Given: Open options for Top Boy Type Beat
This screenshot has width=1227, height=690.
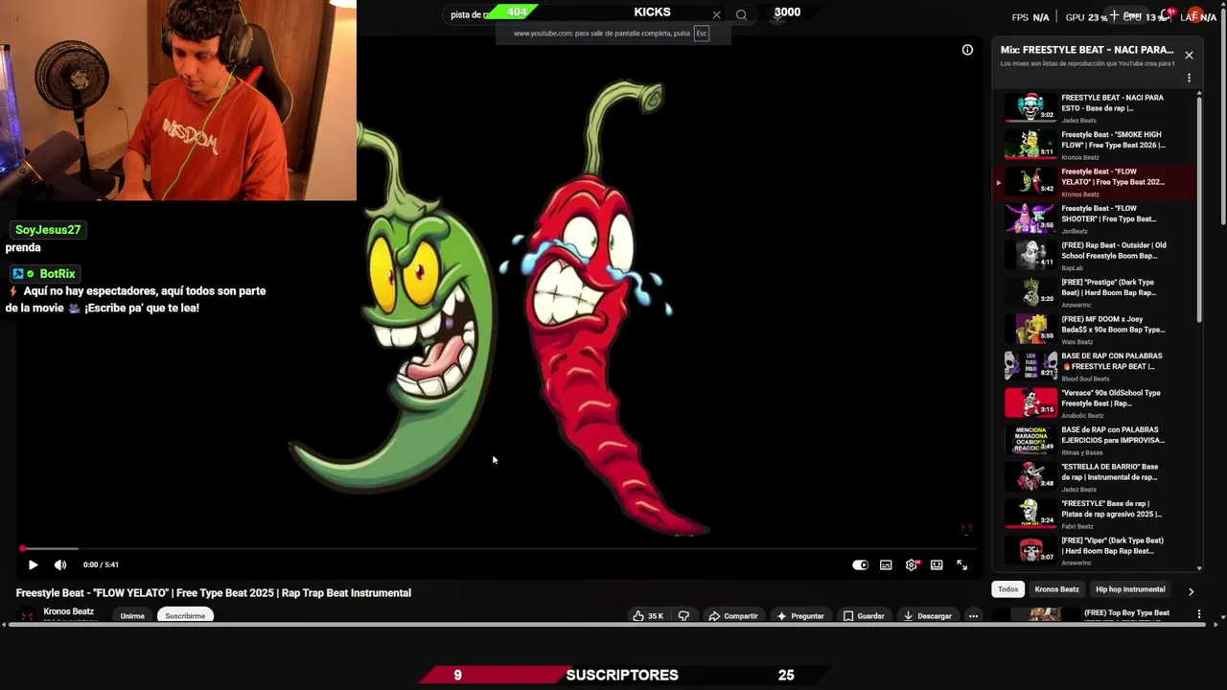Looking at the screenshot, I should coord(1198,613).
